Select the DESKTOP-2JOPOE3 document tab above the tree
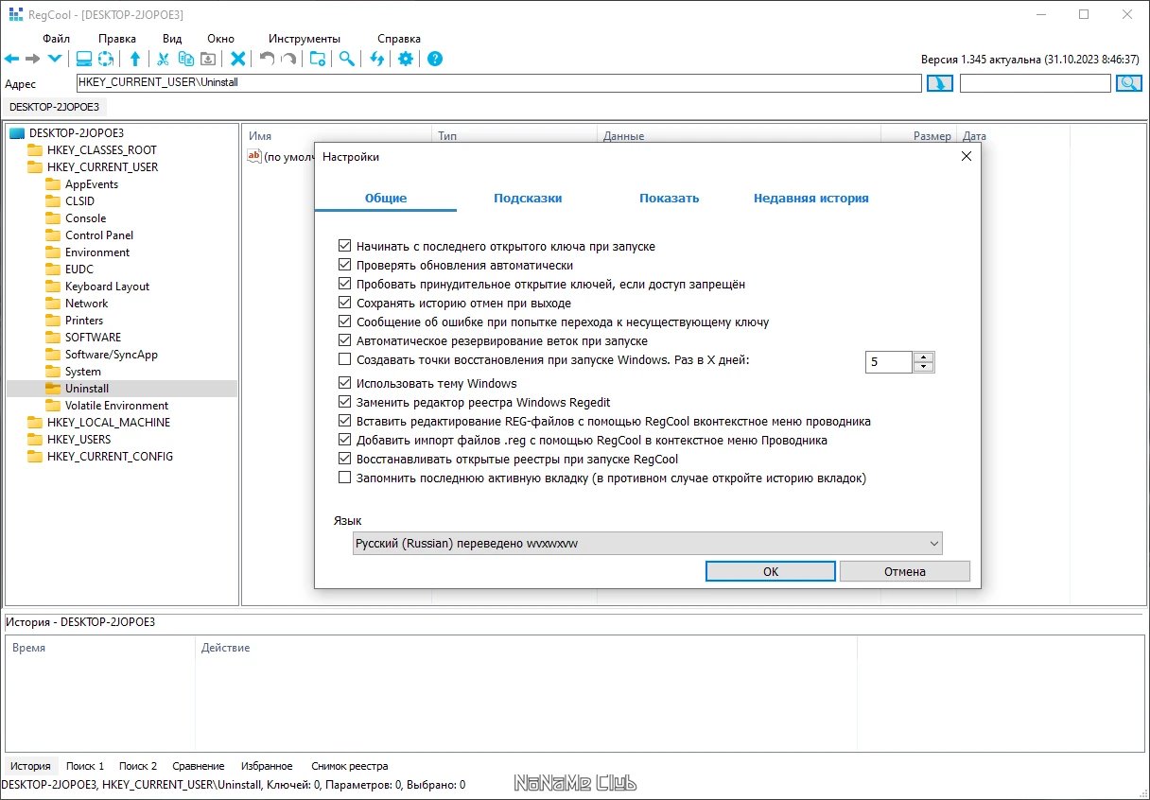 pyautogui.click(x=54, y=107)
